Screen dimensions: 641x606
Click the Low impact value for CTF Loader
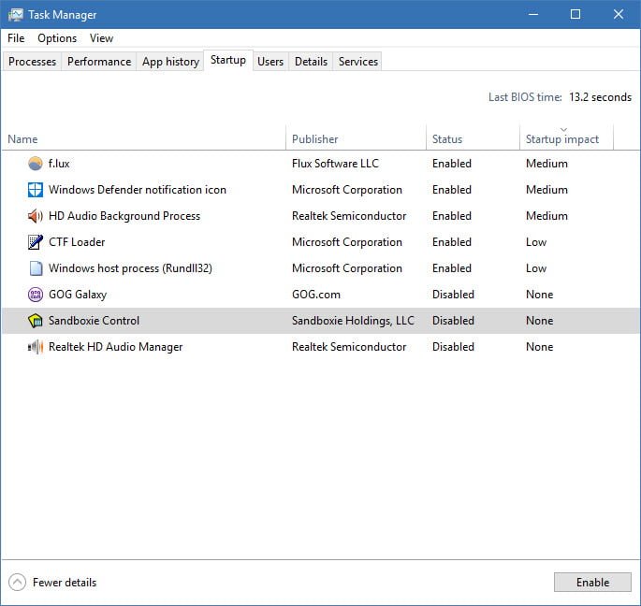coord(536,242)
